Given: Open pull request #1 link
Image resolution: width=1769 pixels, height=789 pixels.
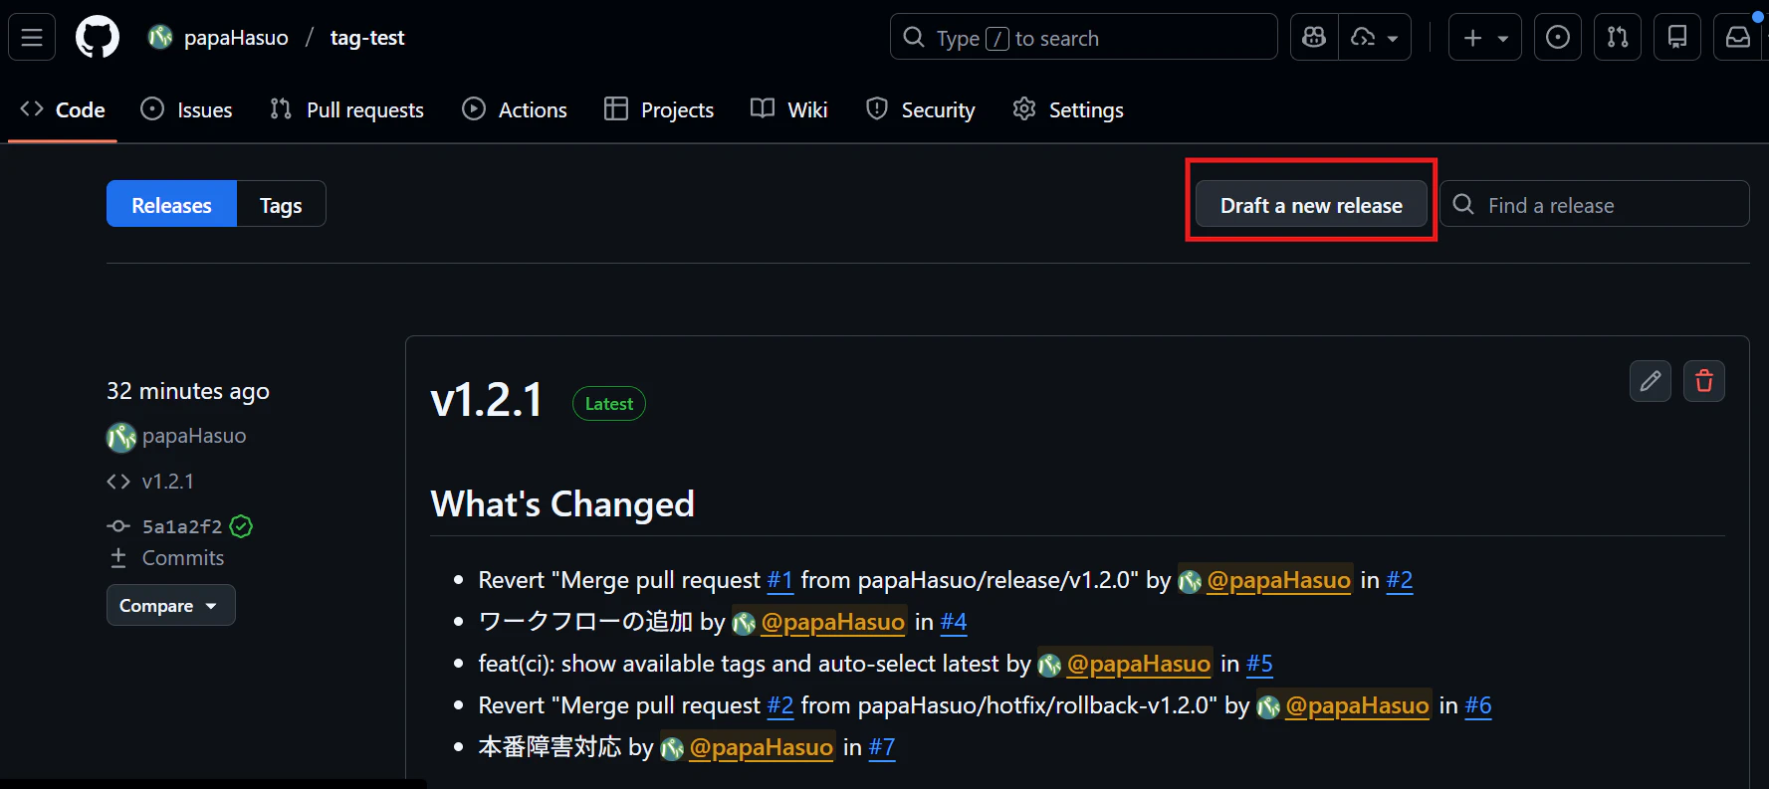Looking at the screenshot, I should [779, 580].
